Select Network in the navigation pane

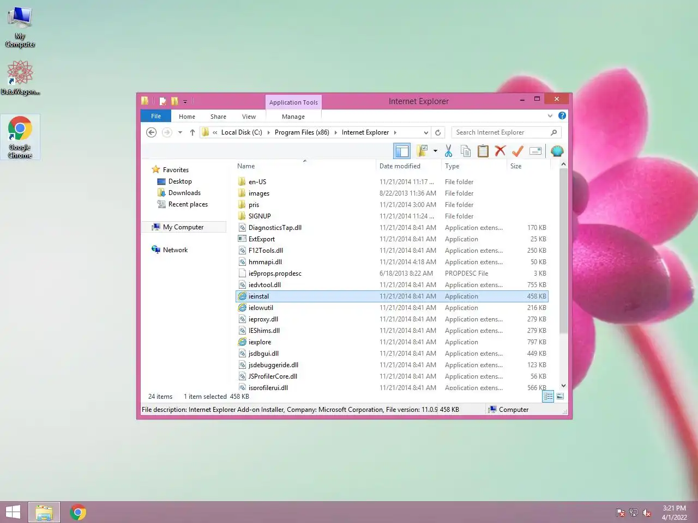[x=175, y=250]
